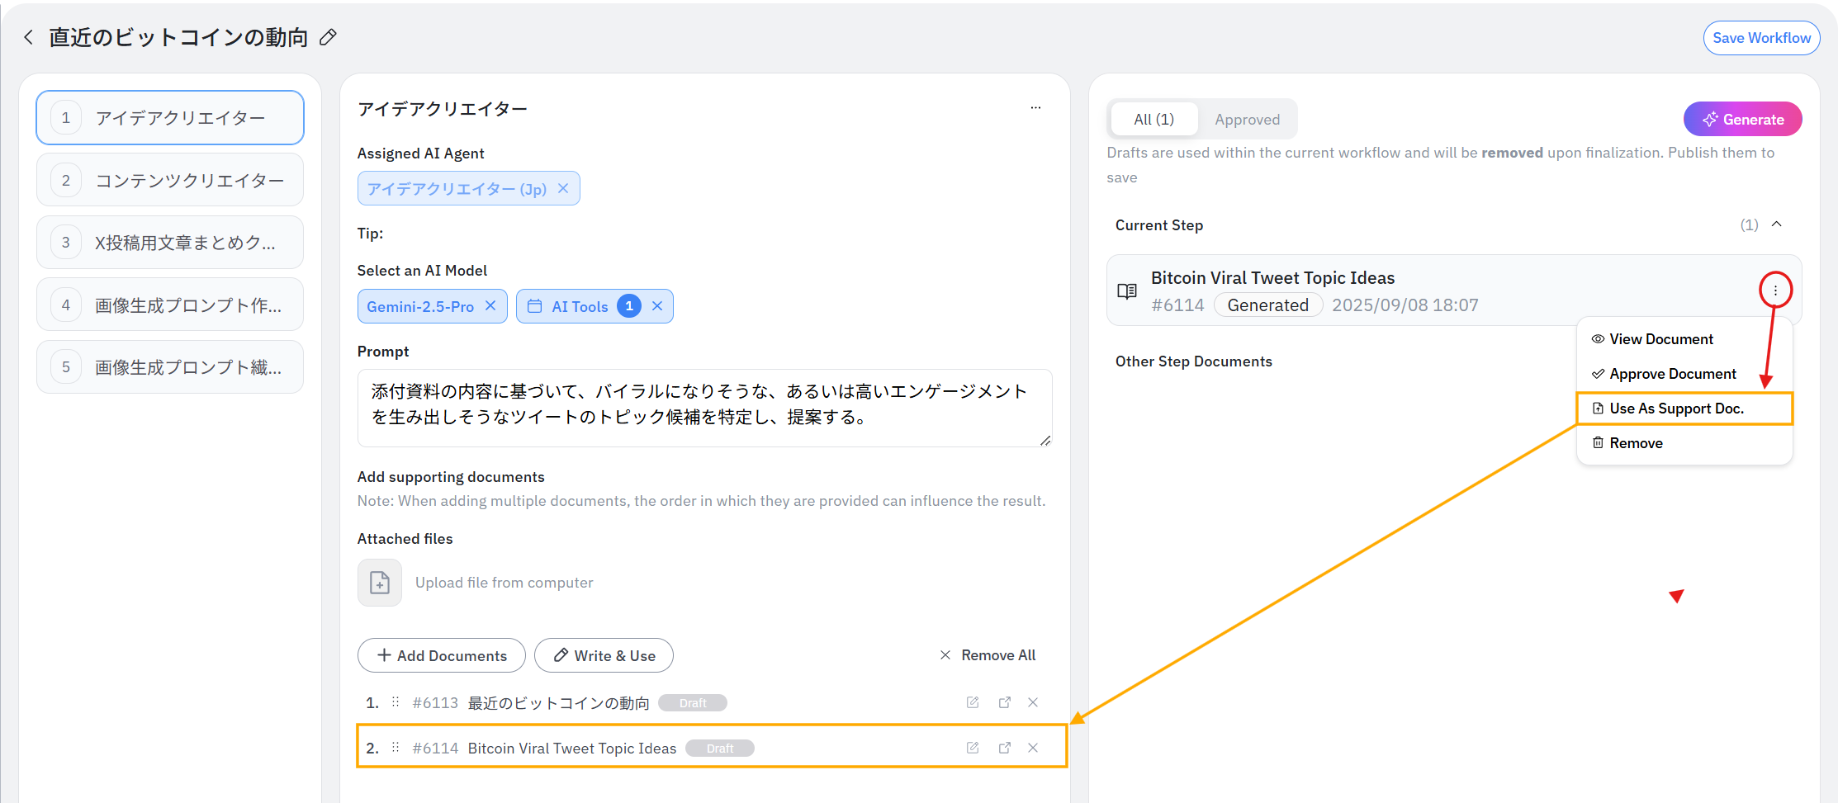Screen dimensions: 1838x803
Task: Remove assigned agent アイデアクリエイター (Jp)
Action: pyautogui.click(x=563, y=189)
